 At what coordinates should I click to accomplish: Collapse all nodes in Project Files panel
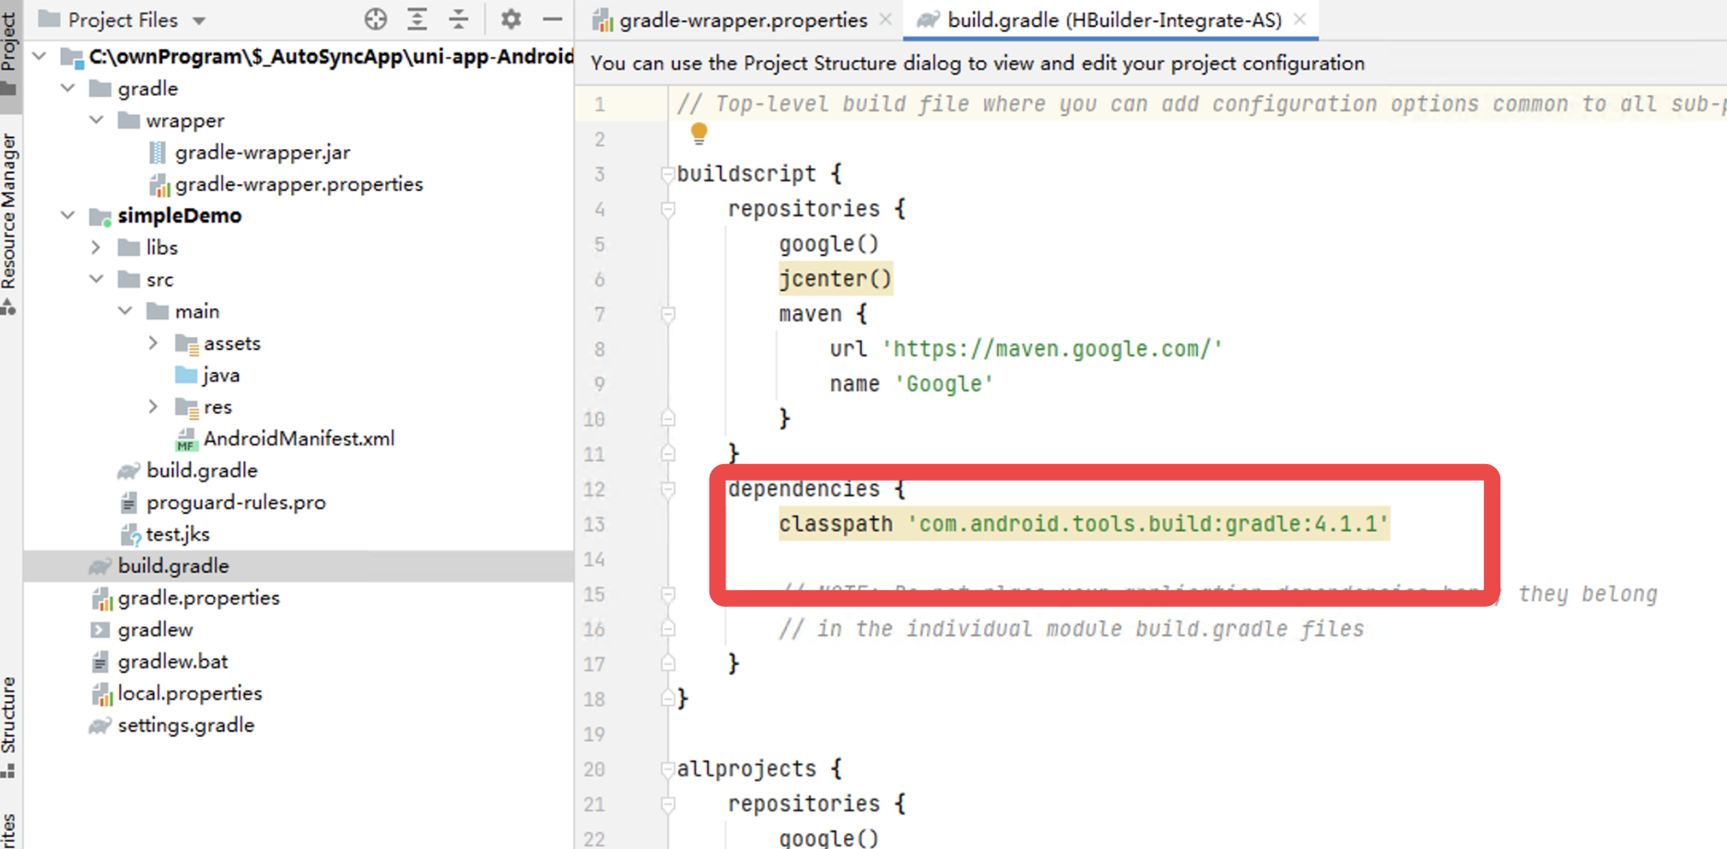point(459,18)
